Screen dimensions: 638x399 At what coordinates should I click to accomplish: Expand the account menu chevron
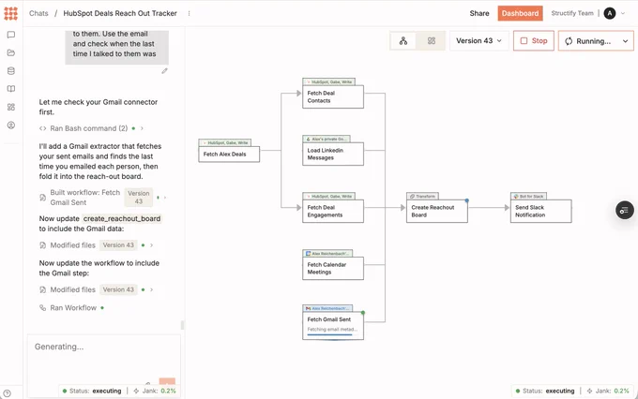point(623,13)
